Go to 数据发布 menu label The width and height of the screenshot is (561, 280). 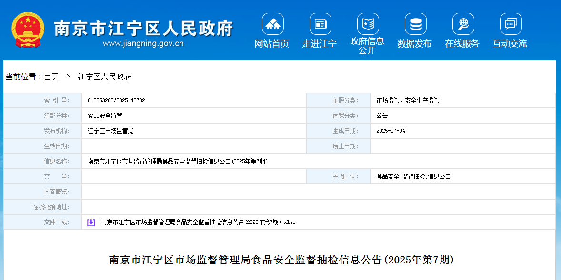[414, 44]
